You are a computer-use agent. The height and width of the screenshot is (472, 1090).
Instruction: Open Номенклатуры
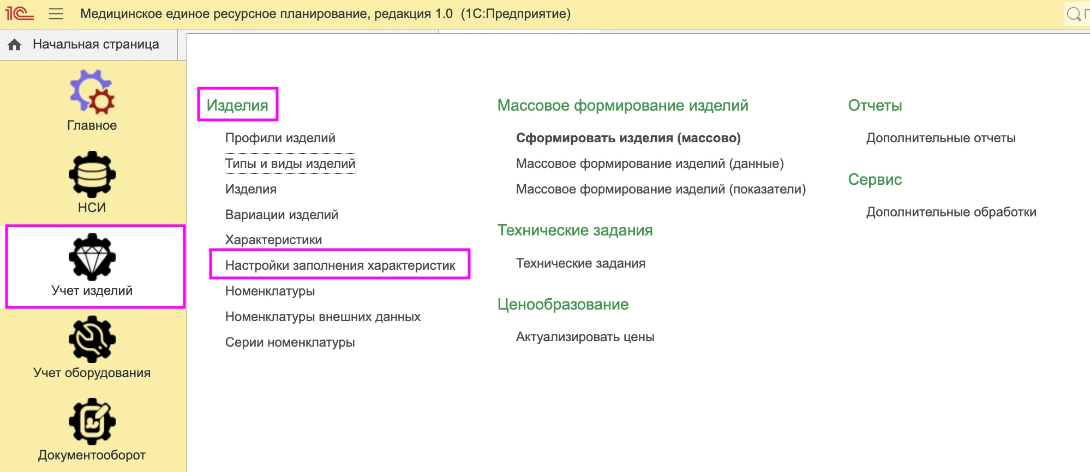tap(270, 291)
